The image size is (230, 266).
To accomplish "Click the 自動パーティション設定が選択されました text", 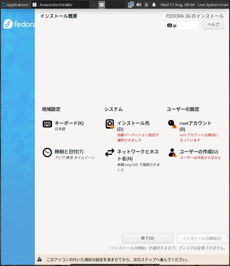I will click(x=138, y=137).
